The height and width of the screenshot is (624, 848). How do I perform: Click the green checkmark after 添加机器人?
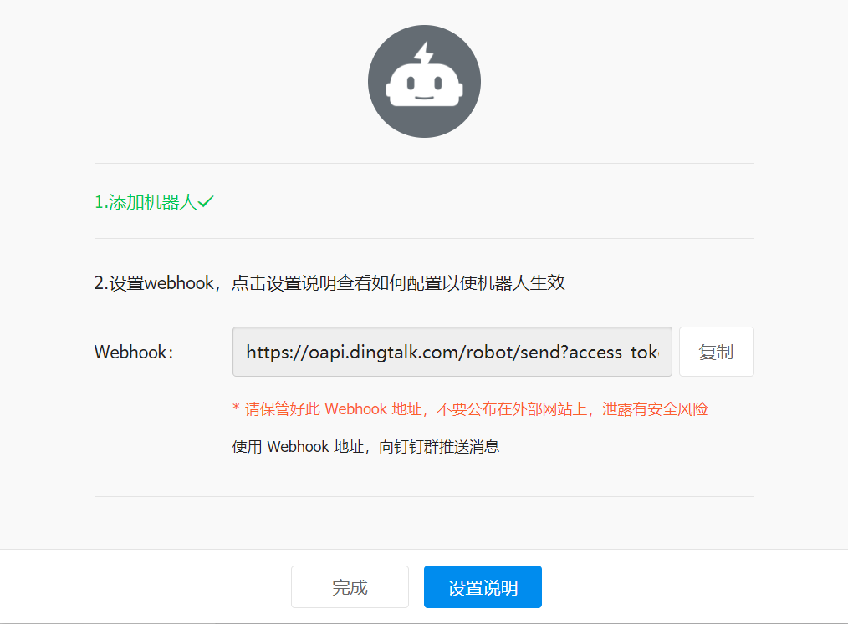tap(206, 201)
